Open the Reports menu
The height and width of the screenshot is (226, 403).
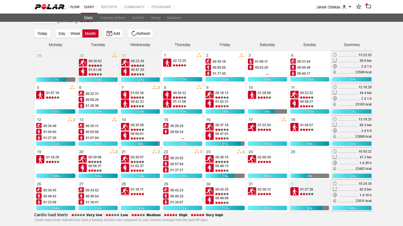[x=109, y=7]
